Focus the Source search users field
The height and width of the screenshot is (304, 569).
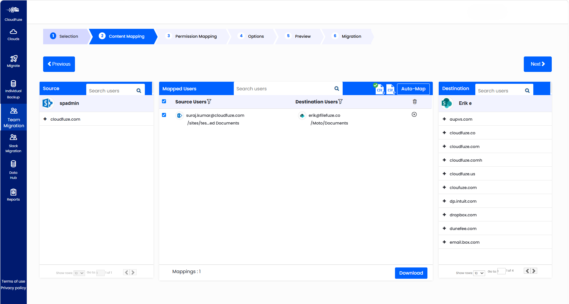pyautogui.click(x=112, y=91)
